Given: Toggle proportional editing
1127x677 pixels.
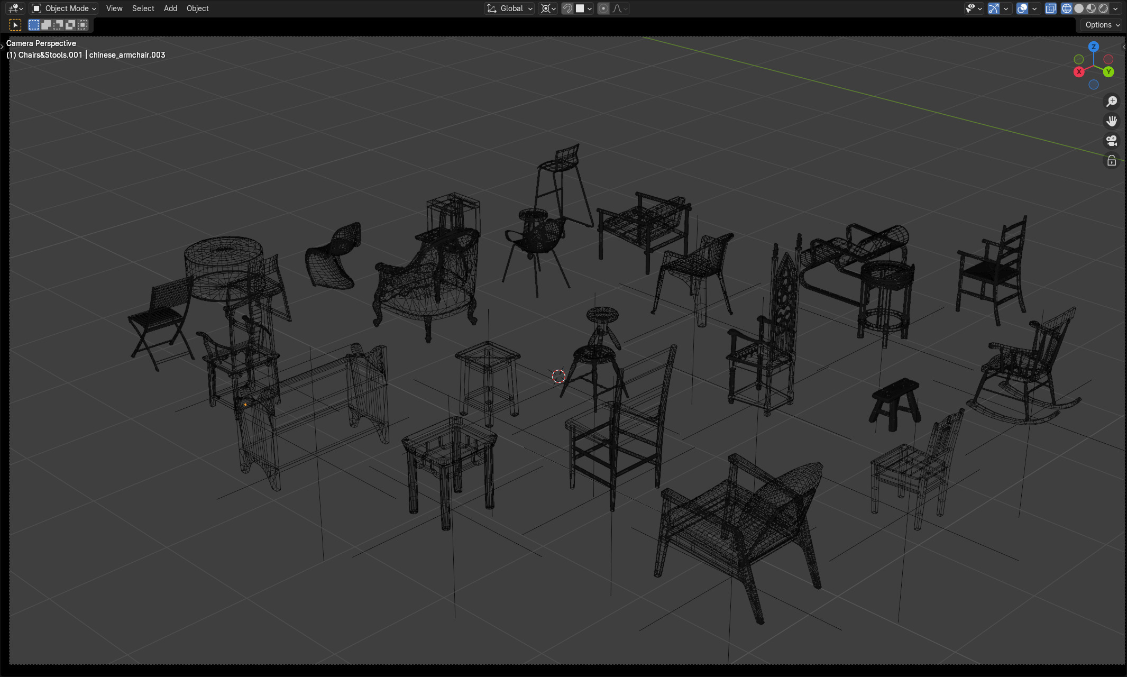Looking at the screenshot, I should pos(603,8).
